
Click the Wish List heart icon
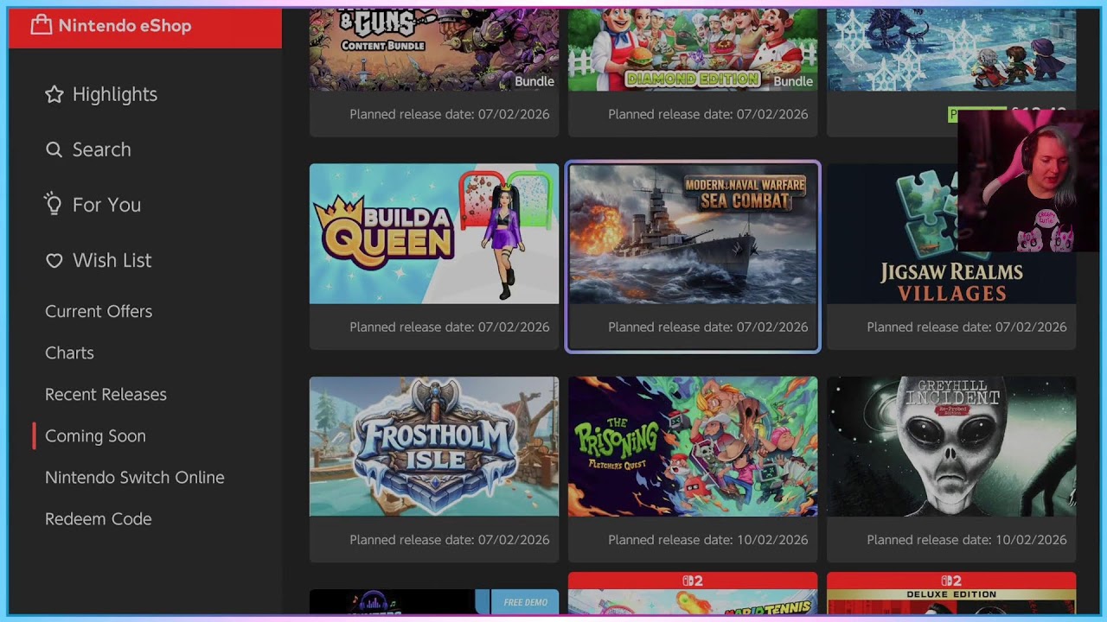pyautogui.click(x=54, y=260)
